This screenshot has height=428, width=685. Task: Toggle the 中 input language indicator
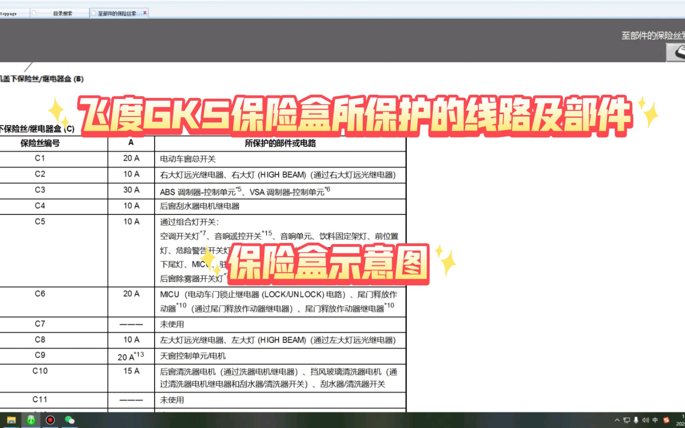tap(655, 420)
